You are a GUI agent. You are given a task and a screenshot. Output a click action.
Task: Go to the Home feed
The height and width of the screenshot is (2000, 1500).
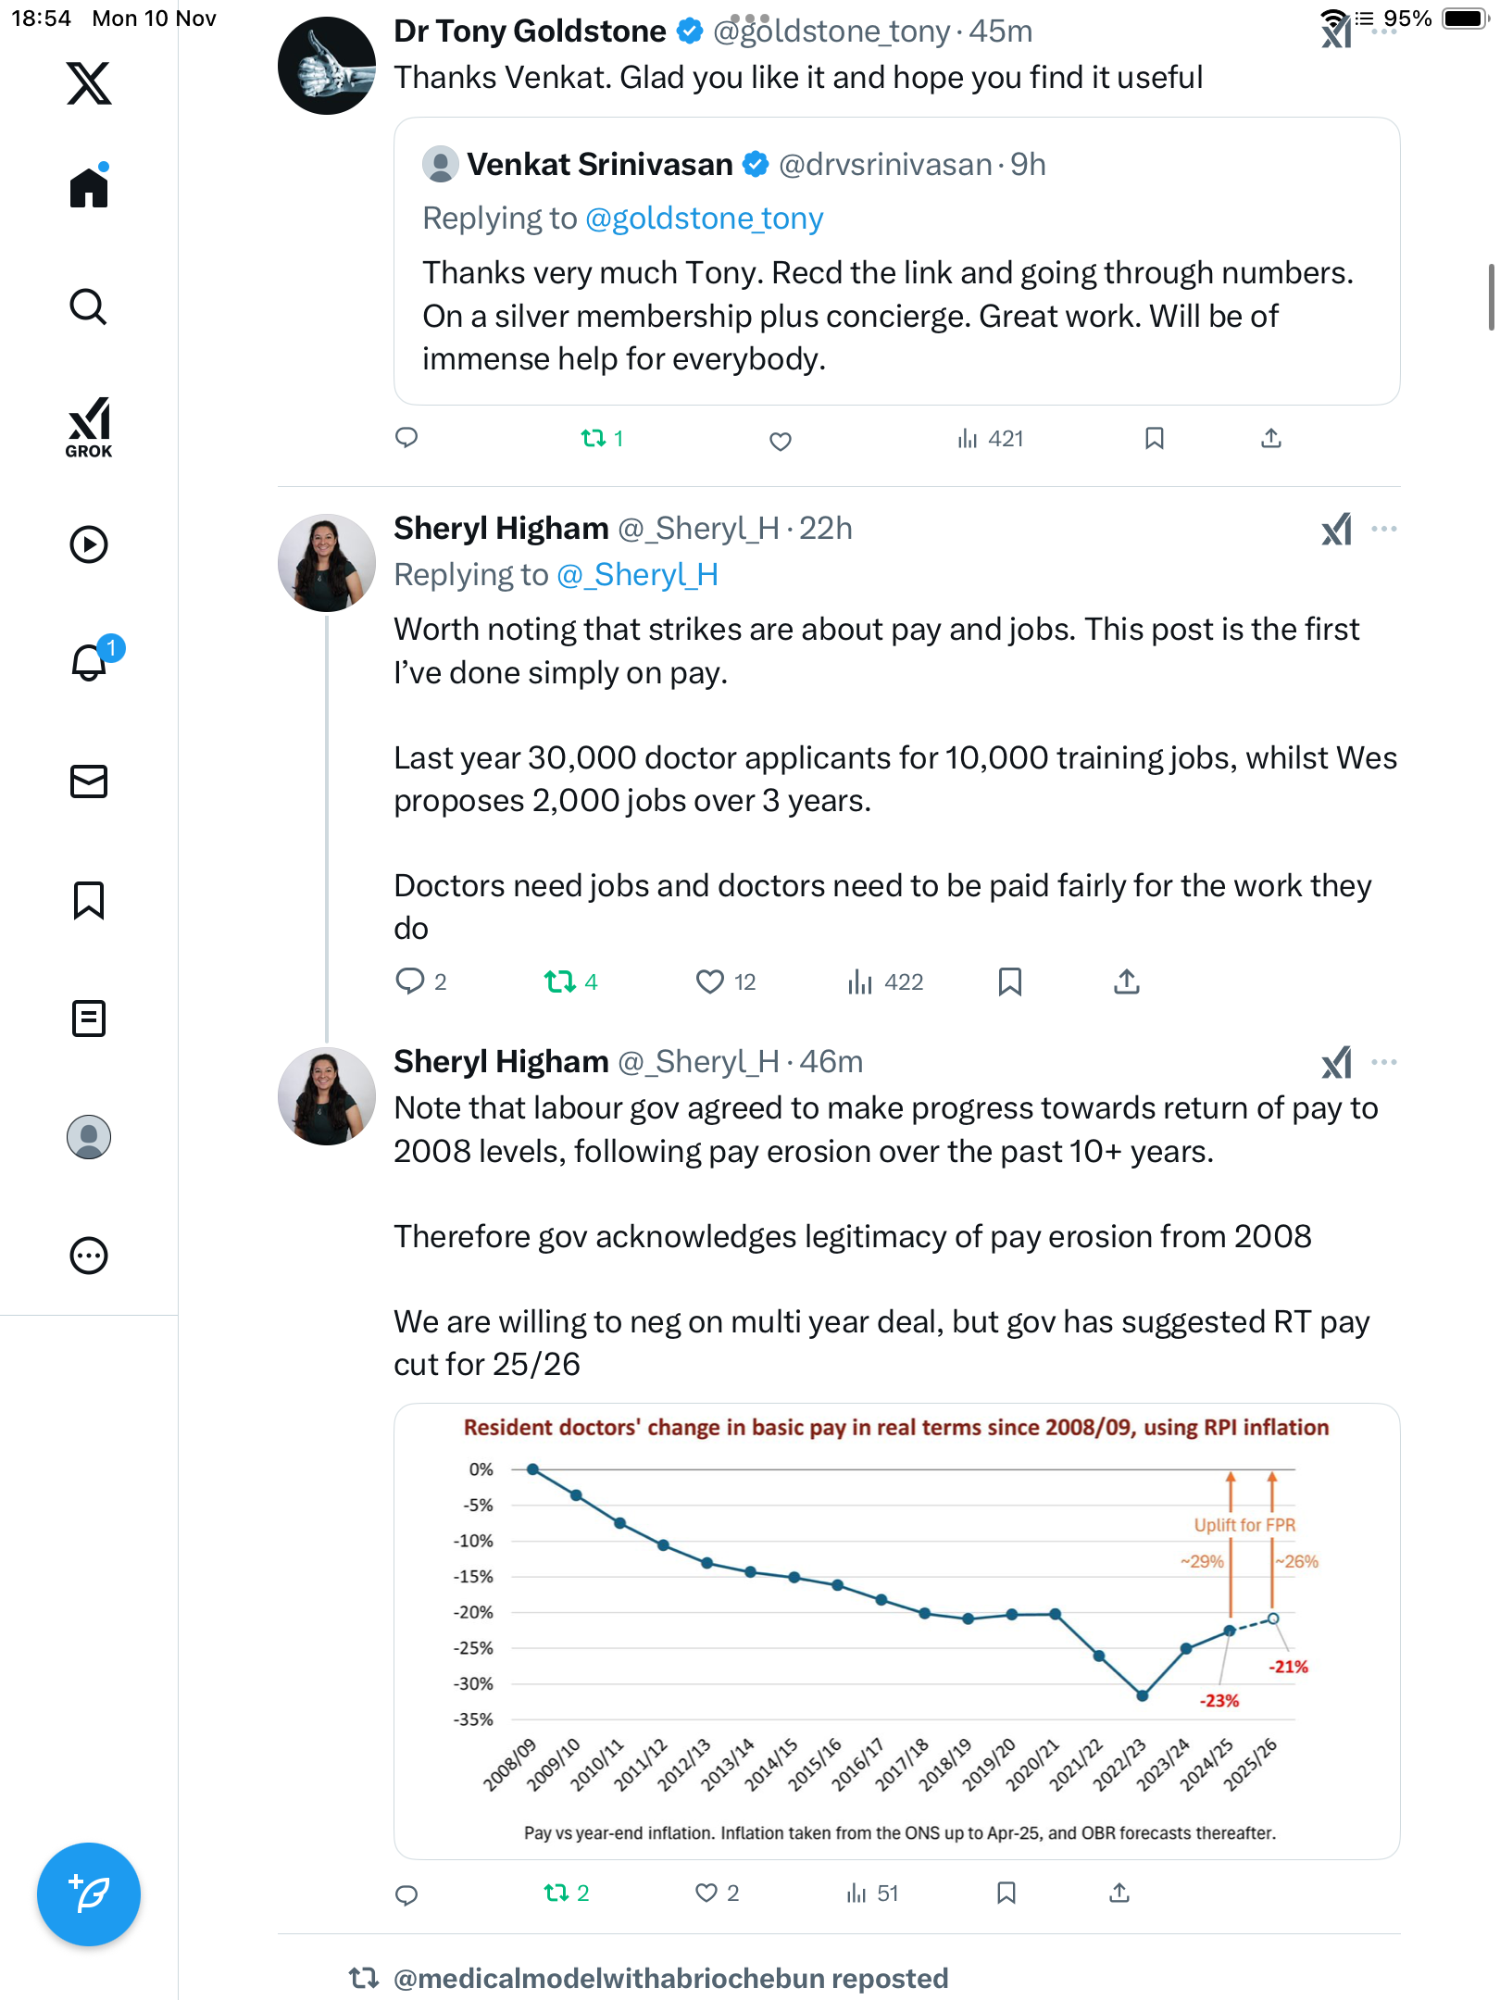pos(89,187)
